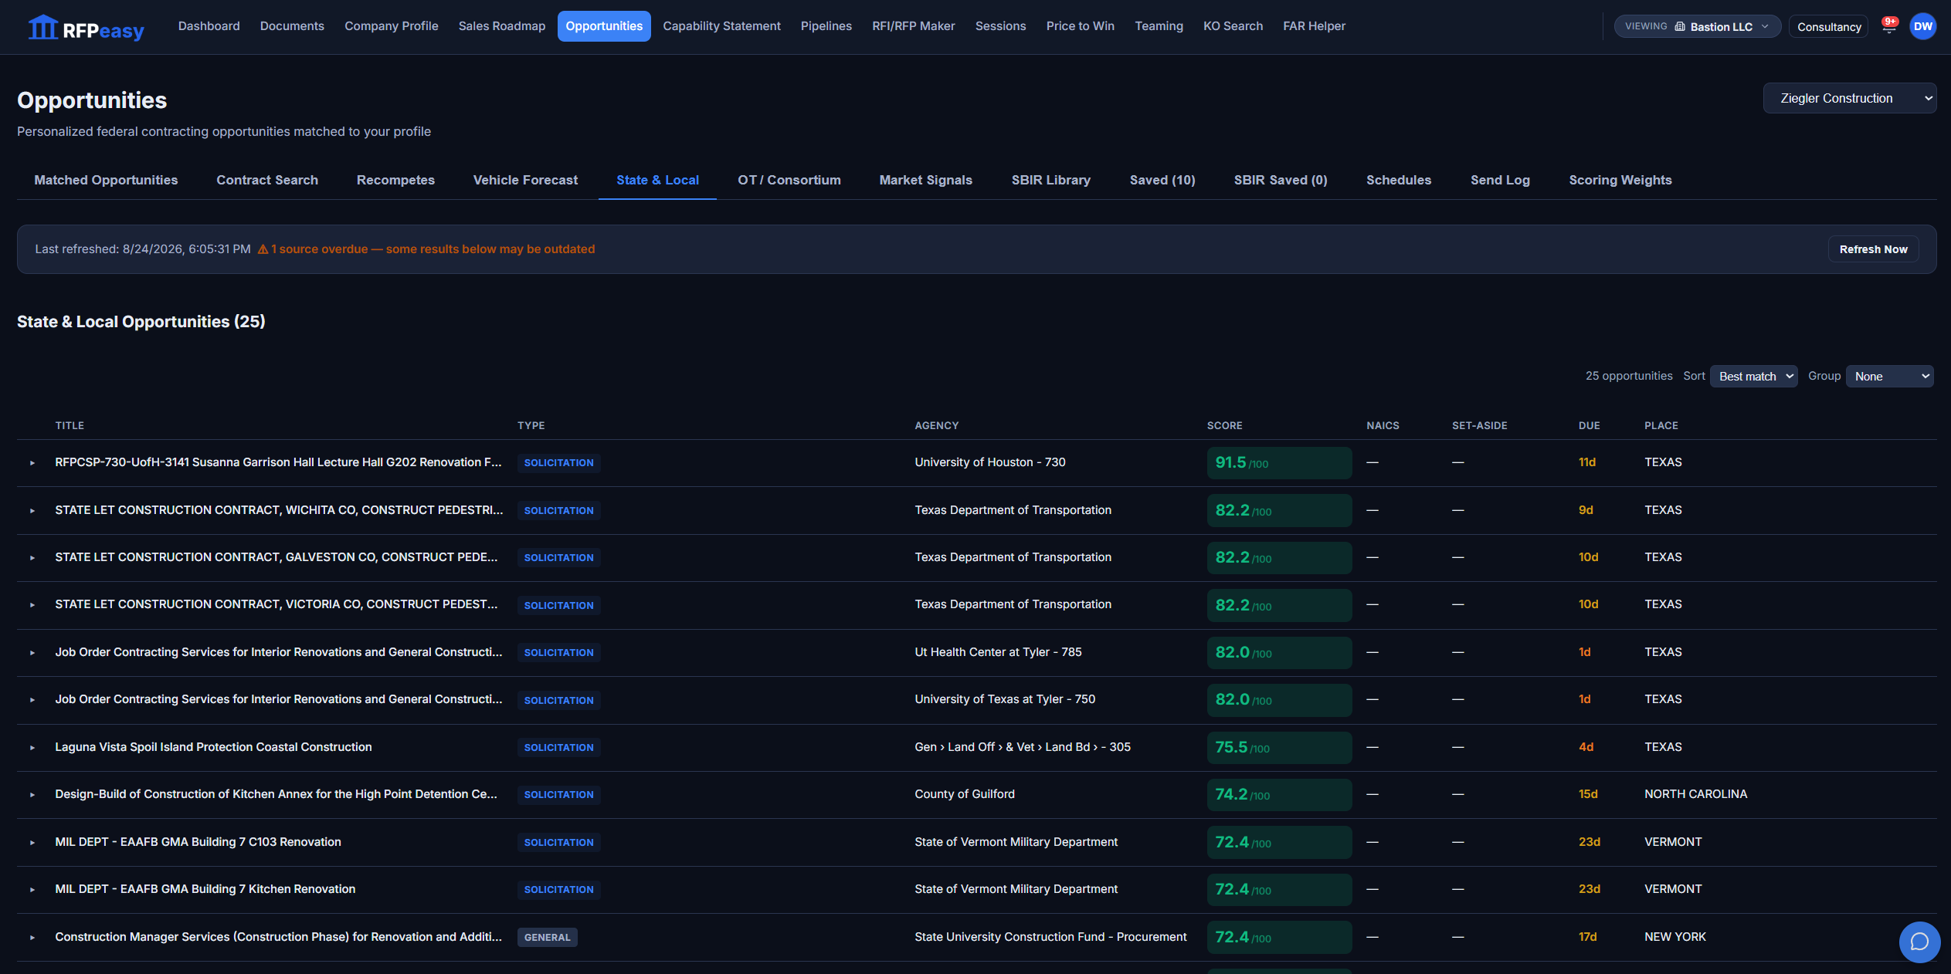Switch to Matched Opportunities tab
This screenshot has height=974, width=1951.
(x=106, y=180)
